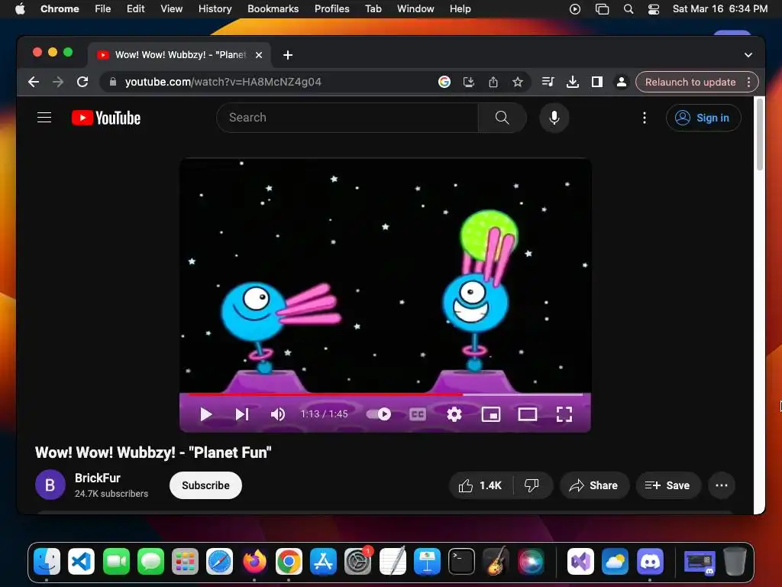Click the Sign in button

point(703,118)
